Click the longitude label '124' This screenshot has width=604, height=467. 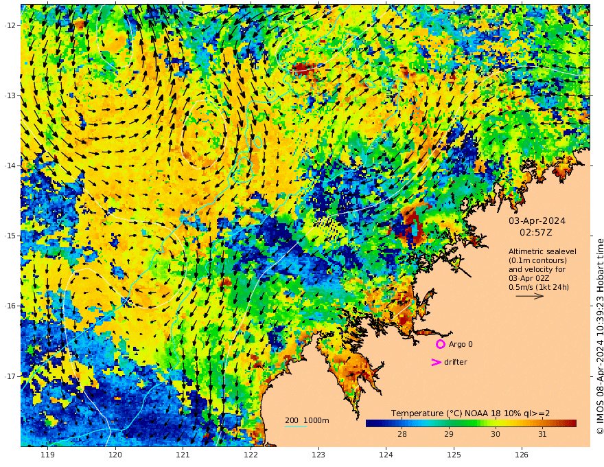[386, 455]
